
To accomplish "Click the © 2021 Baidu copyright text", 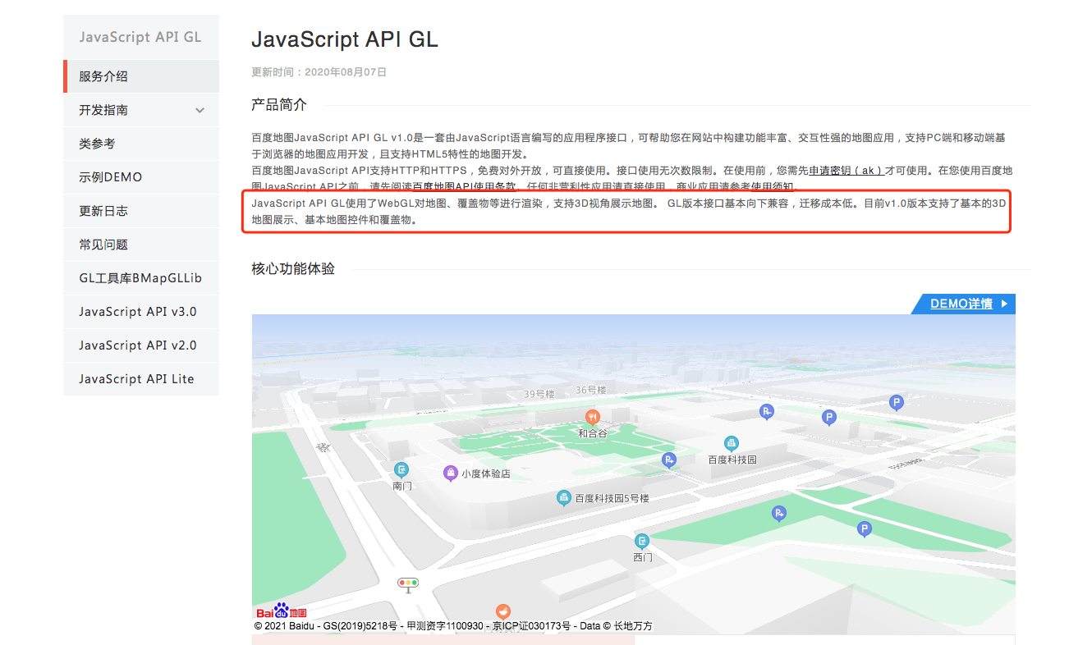I will 286,626.
